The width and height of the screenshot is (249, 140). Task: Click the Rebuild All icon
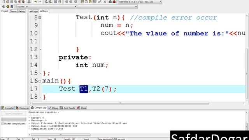point(94,2)
